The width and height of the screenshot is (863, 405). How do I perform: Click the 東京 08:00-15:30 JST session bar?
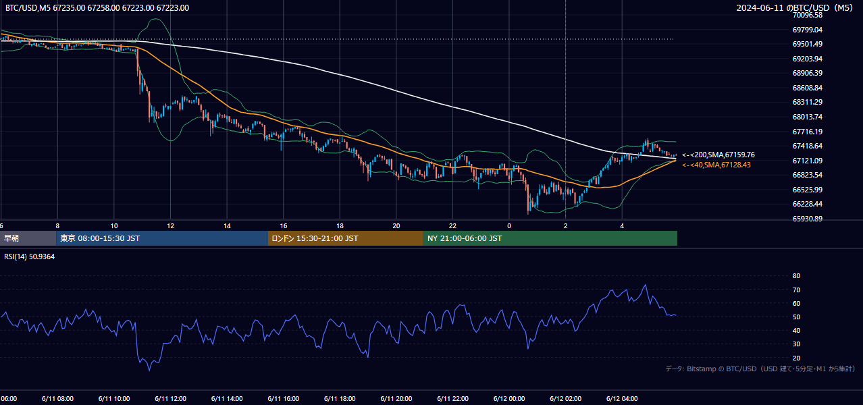click(x=162, y=238)
